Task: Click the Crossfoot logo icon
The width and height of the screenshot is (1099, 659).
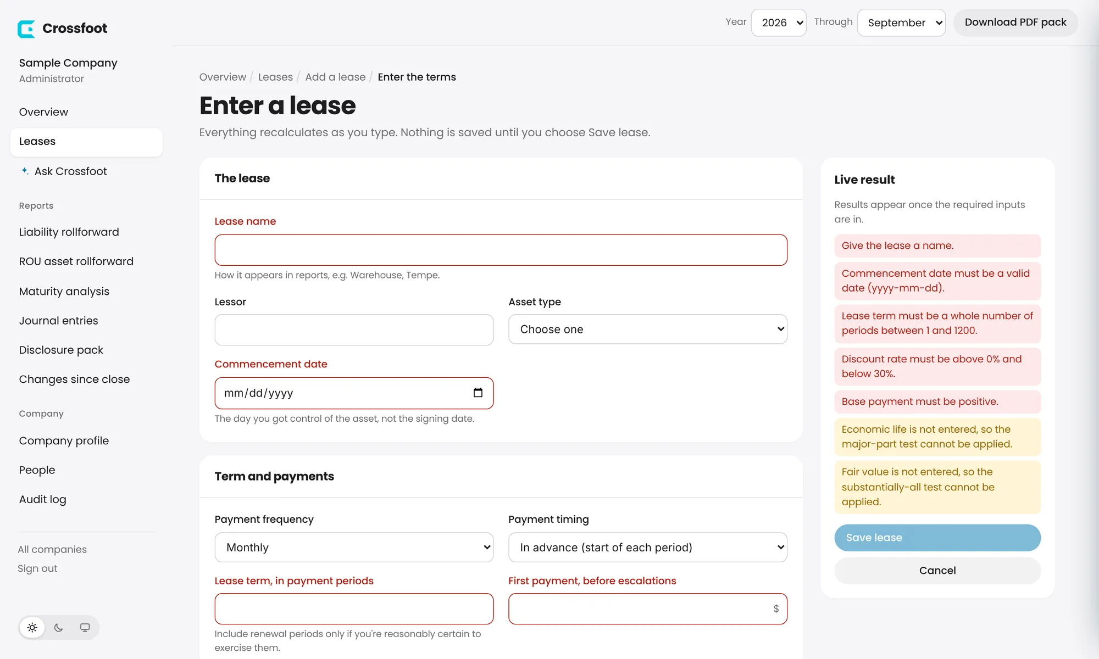Action: 26,29
